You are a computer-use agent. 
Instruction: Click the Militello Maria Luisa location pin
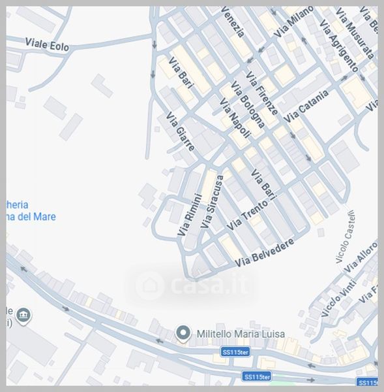(183, 334)
